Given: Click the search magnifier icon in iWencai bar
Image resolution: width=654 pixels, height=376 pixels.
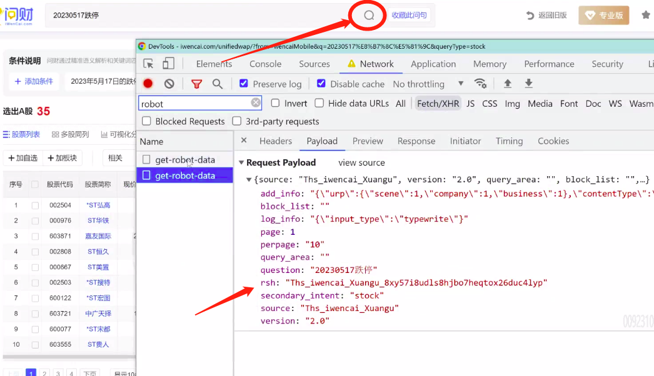Looking at the screenshot, I should (x=369, y=16).
